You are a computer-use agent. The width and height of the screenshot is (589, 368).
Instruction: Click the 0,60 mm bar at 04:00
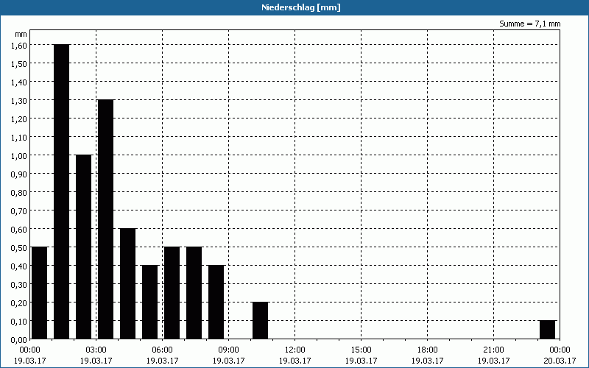pos(127,283)
